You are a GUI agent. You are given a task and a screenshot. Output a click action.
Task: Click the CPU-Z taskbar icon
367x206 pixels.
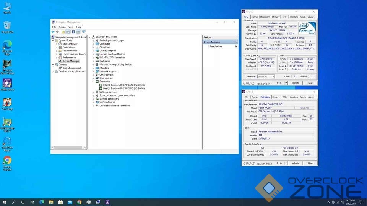coord(107,202)
